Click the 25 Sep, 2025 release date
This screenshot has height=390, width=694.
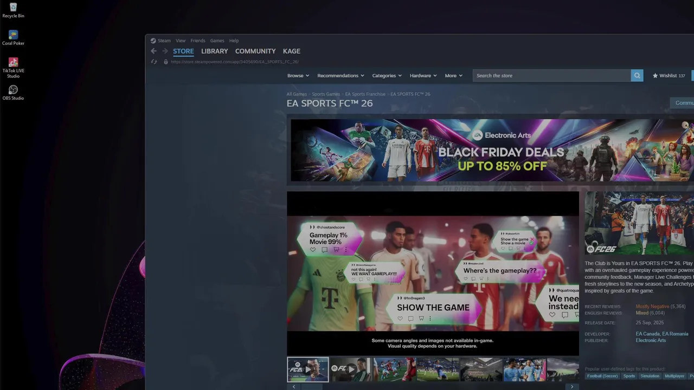tap(650, 323)
